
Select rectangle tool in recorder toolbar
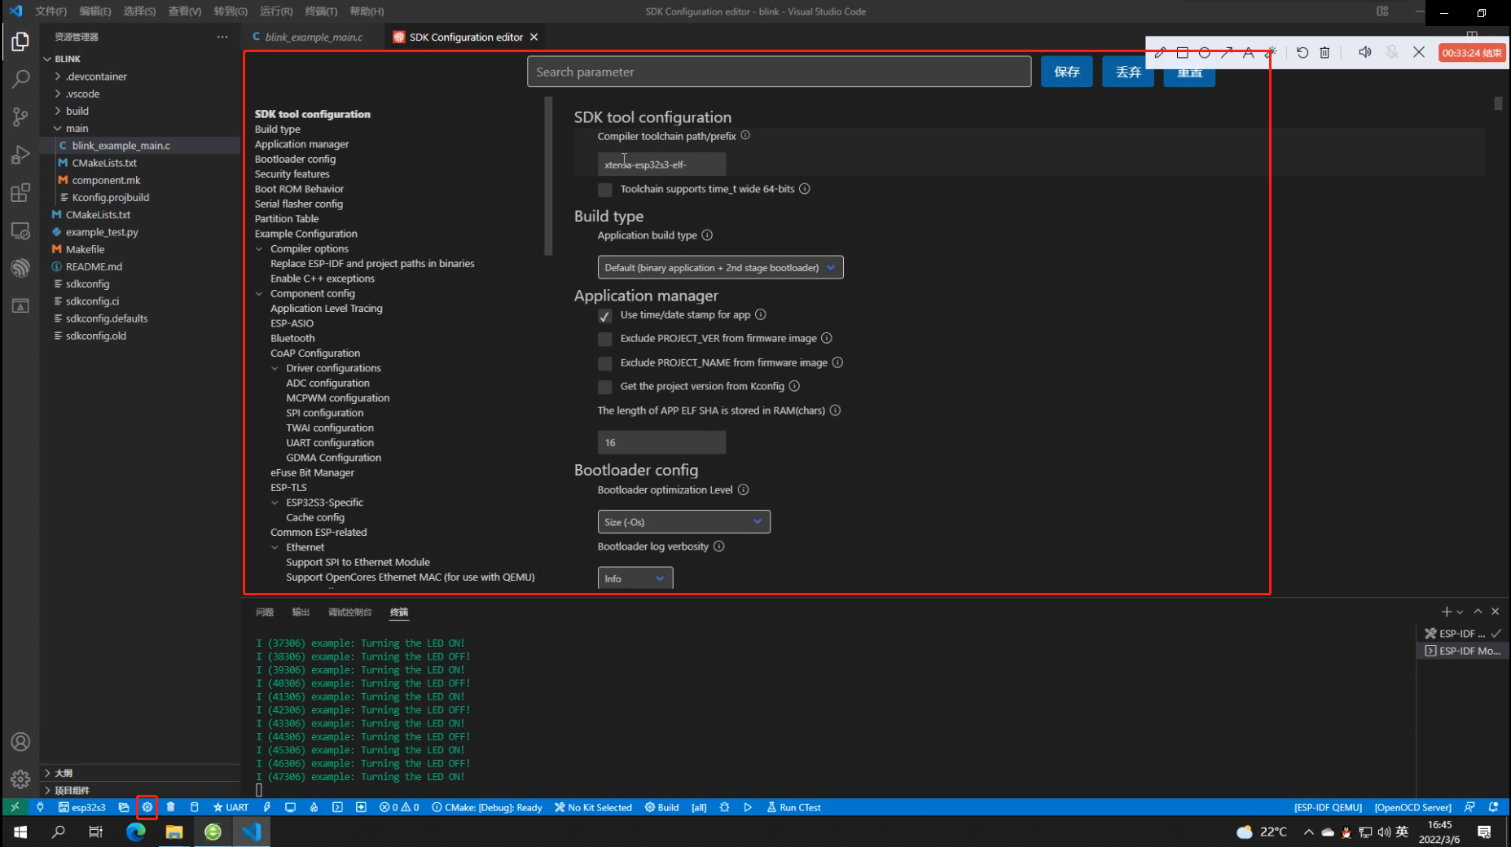[x=1182, y=53]
